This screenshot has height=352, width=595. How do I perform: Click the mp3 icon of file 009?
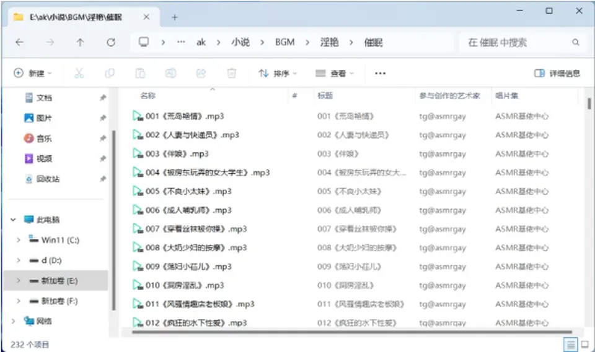[x=138, y=266]
